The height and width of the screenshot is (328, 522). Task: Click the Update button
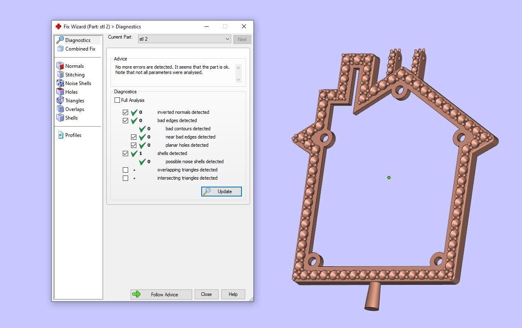pyautogui.click(x=221, y=192)
